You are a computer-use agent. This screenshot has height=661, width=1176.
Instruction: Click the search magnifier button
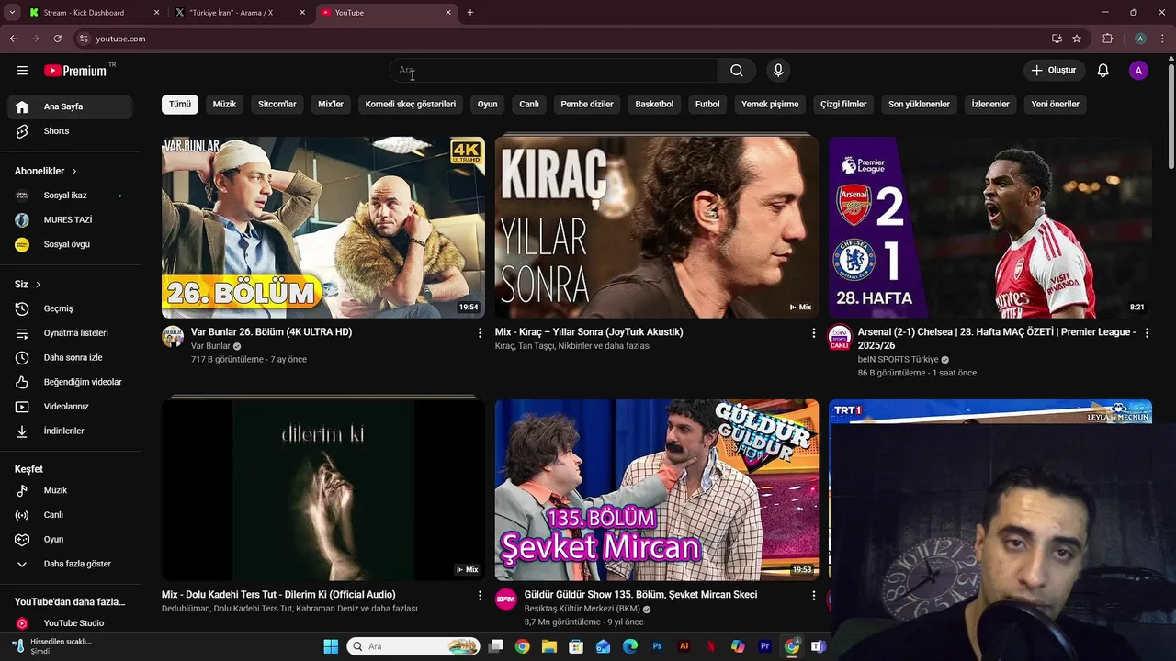pos(737,71)
